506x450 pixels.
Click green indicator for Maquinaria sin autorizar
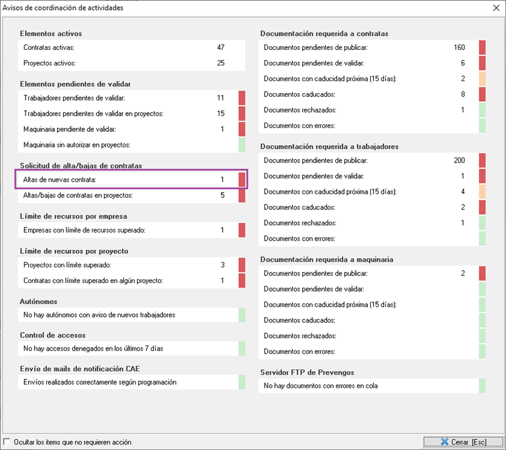click(x=241, y=145)
